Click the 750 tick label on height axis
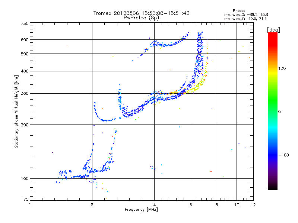 coord(25,23)
